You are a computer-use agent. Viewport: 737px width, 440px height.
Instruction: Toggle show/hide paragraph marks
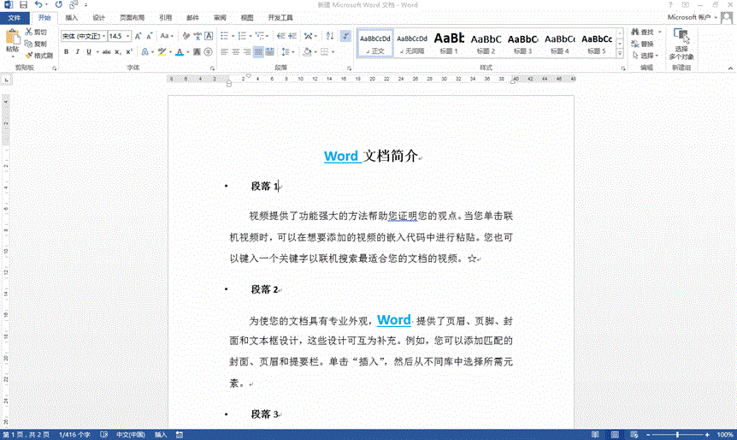point(345,36)
